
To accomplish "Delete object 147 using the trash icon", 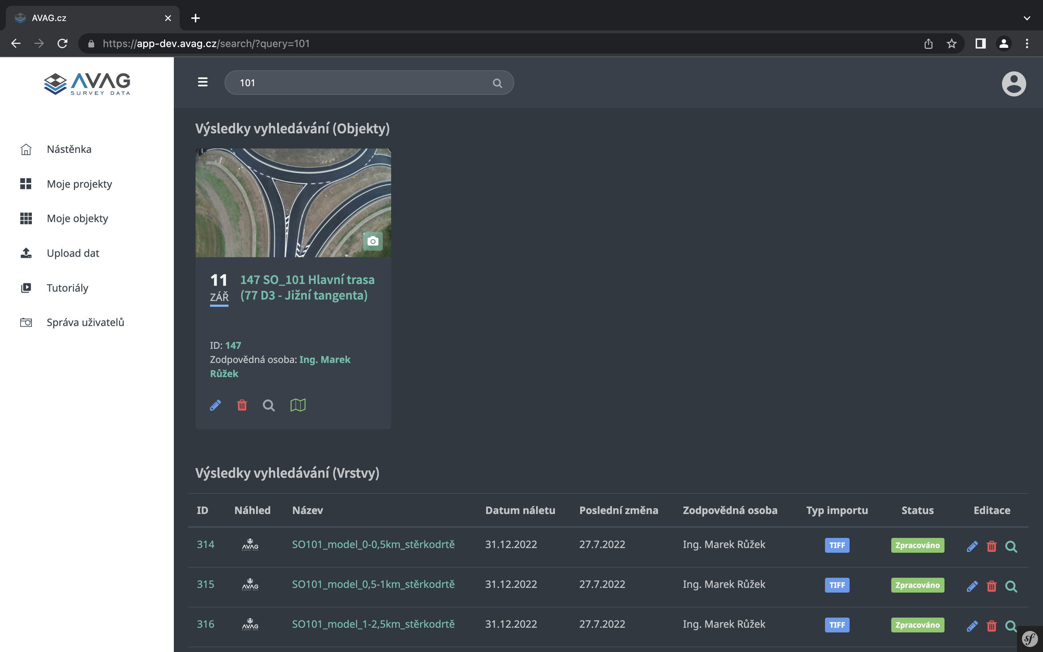I will (242, 405).
